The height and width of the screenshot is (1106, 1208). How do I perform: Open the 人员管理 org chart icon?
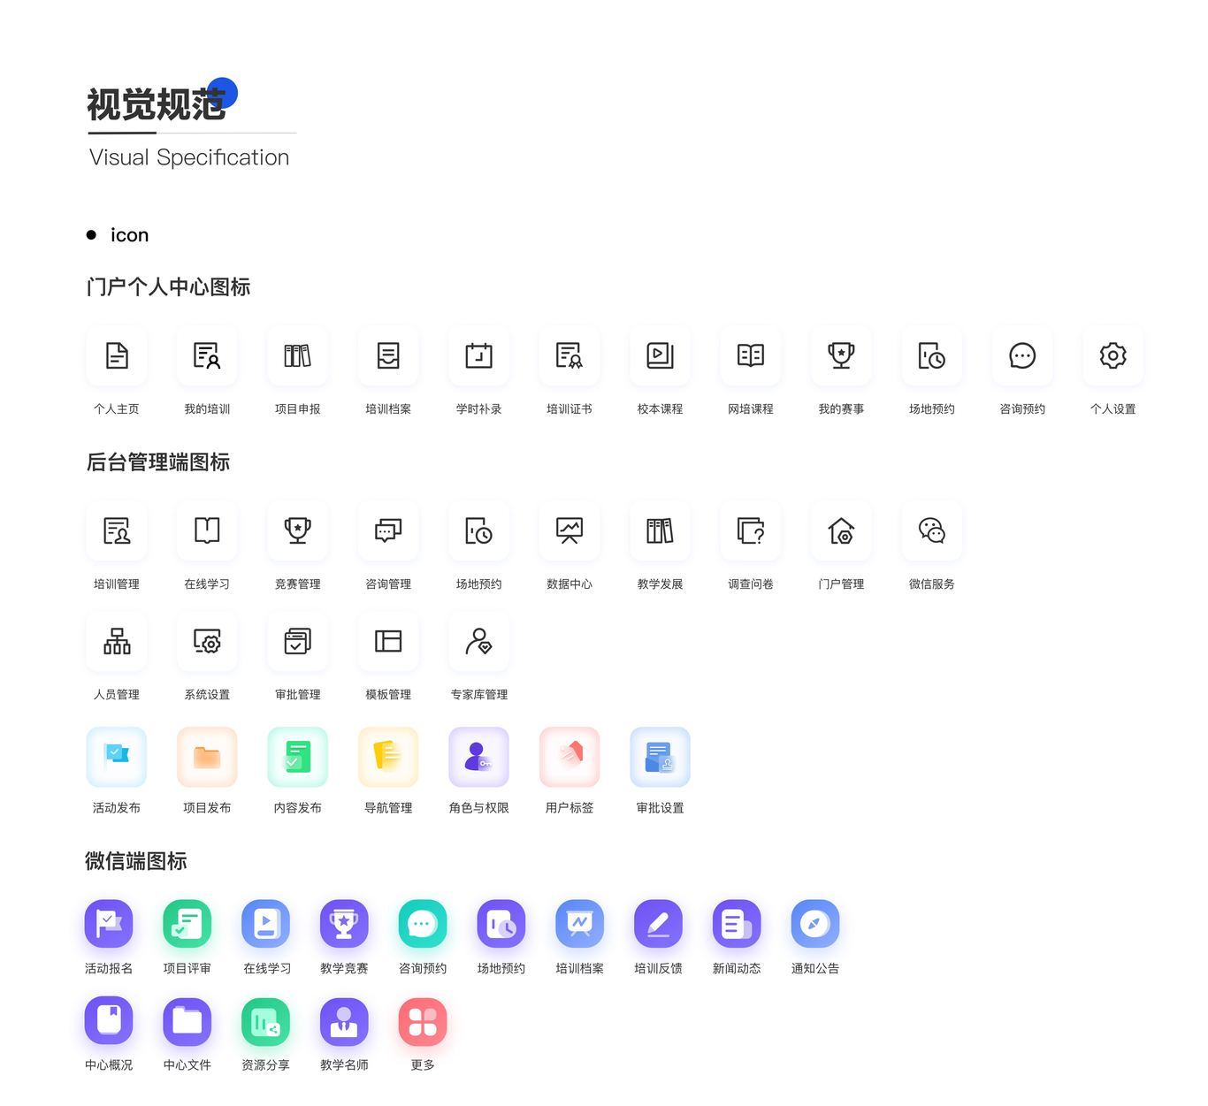point(117,641)
